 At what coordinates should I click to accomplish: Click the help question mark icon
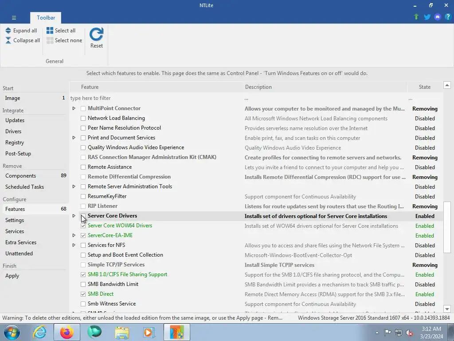tap(448, 17)
